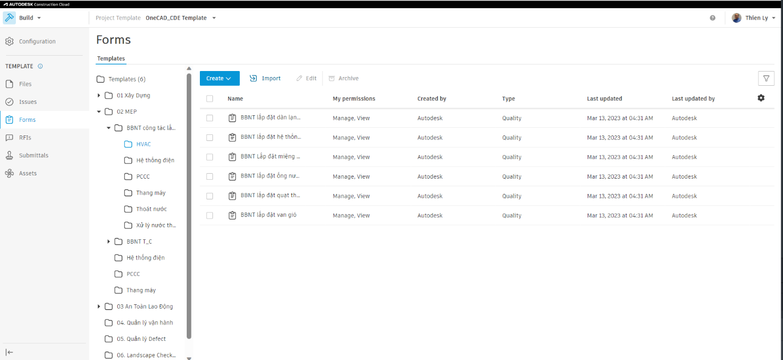
Task: Select the Templates tab
Action: pos(111,58)
